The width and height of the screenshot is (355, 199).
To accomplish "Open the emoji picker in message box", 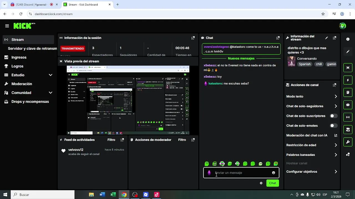I will coord(273,173).
